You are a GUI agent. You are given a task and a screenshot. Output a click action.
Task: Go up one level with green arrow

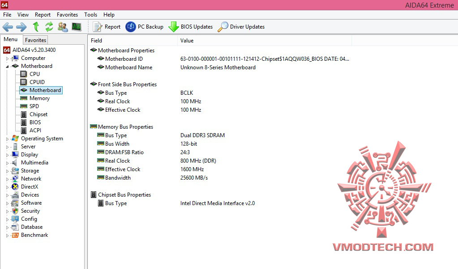point(36,26)
